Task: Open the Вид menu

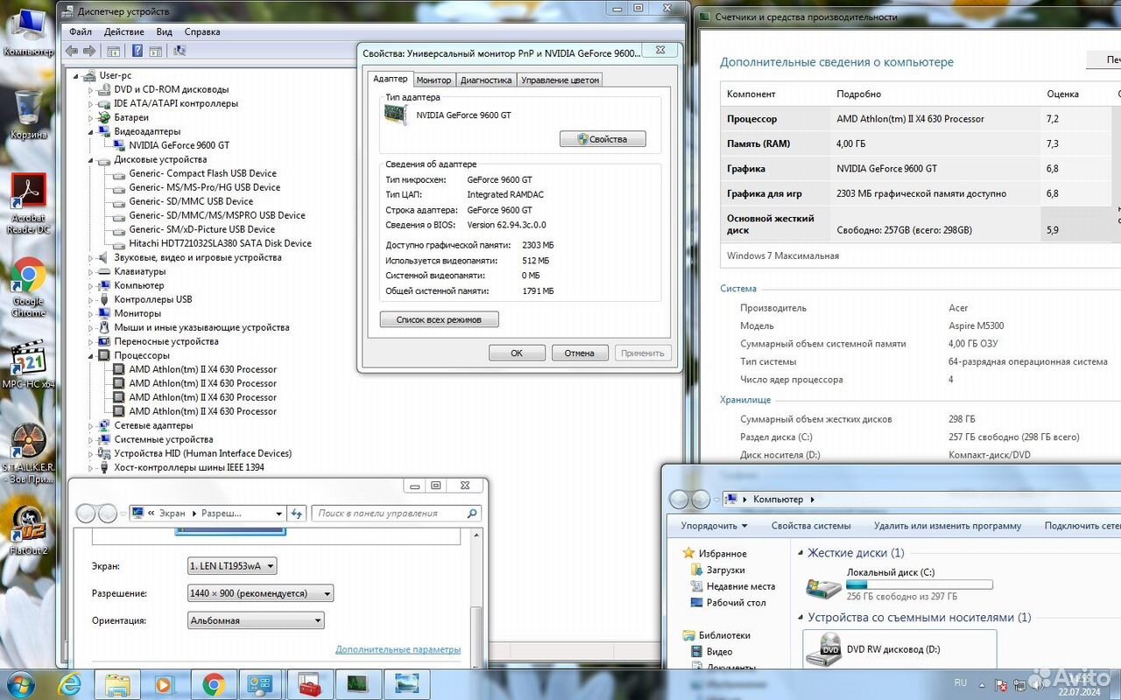Action: point(165,31)
